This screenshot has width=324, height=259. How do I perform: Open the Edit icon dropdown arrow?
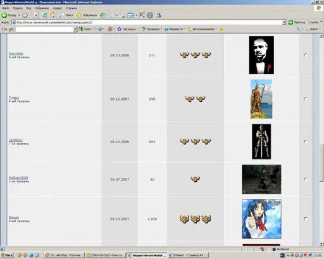[x=136, y=15]
